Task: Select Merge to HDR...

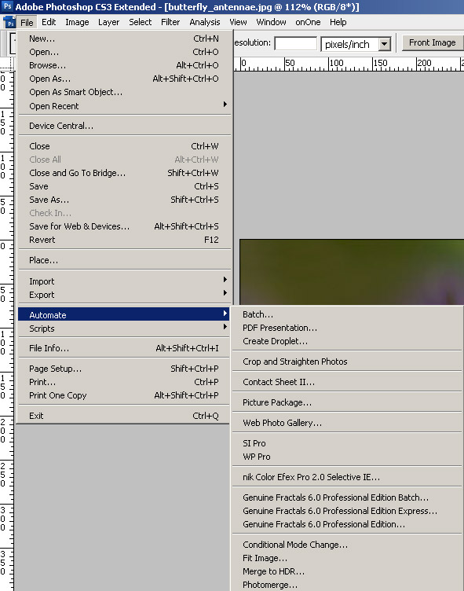Action: (347, 572)
